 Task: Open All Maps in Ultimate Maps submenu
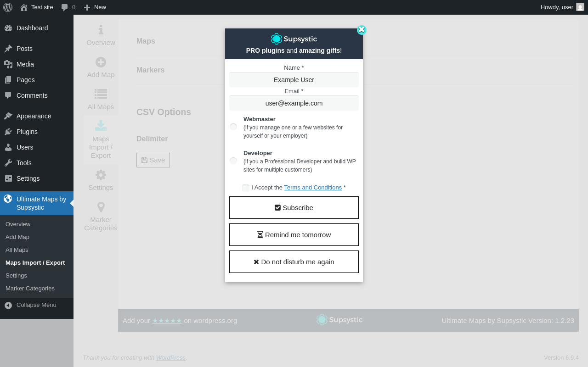pos(17,250)
